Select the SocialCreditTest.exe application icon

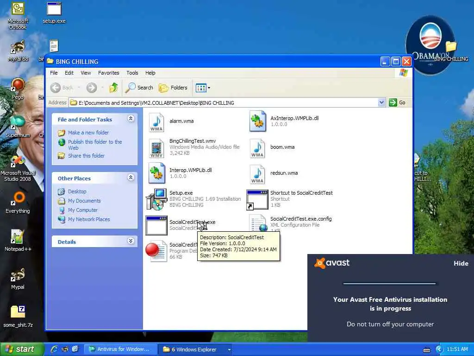156,225
